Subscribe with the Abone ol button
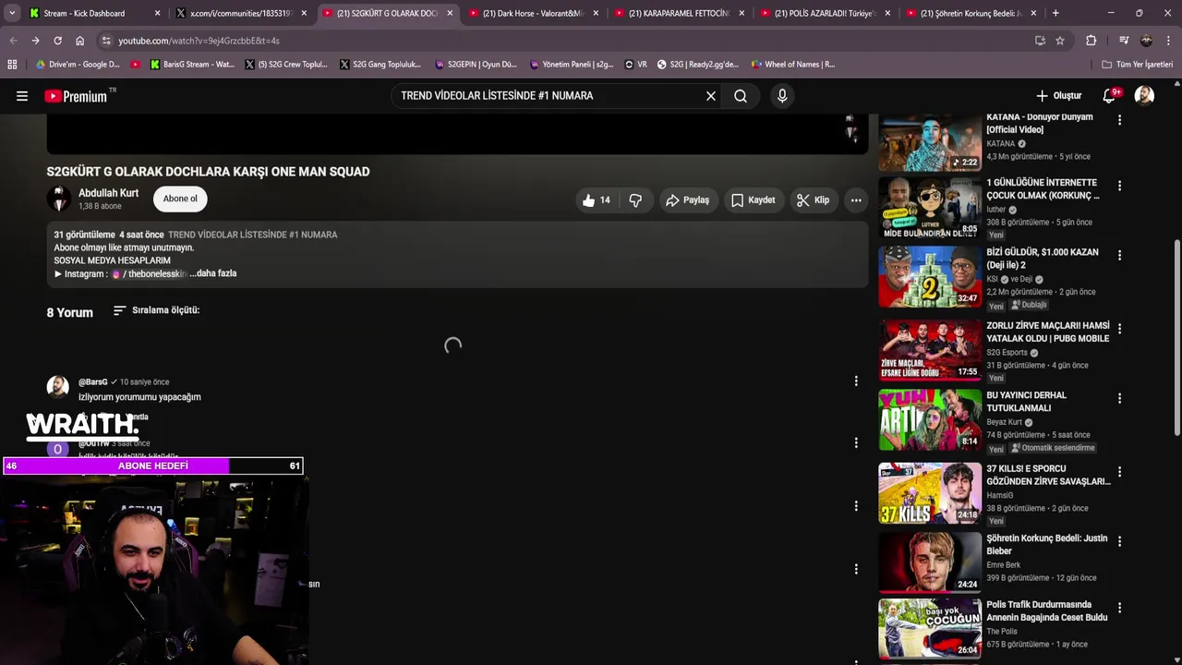The image size is (1182, 665). click(180, 199)
